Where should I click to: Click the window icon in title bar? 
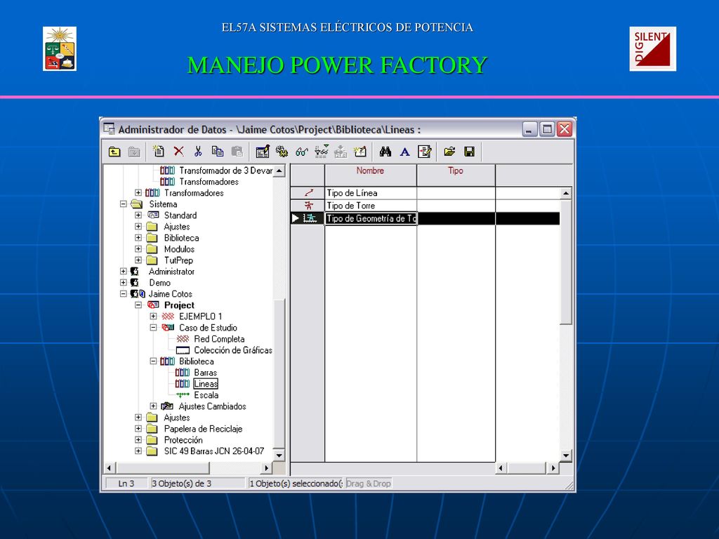coord(109,129)
